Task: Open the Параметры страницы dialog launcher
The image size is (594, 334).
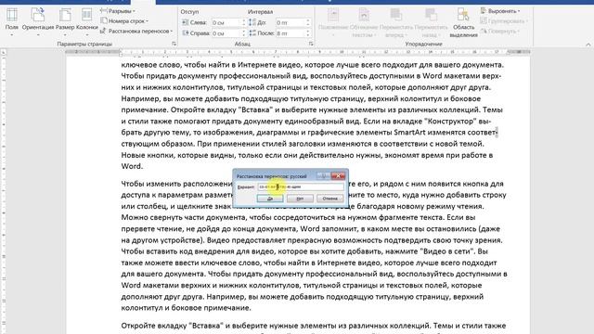Action: pyautogui.click(x=174, y=44)
